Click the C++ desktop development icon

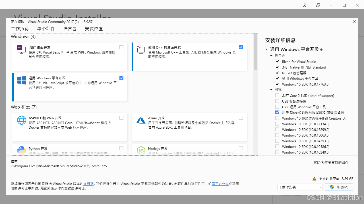pyautogui.click(x=141, y=49)
